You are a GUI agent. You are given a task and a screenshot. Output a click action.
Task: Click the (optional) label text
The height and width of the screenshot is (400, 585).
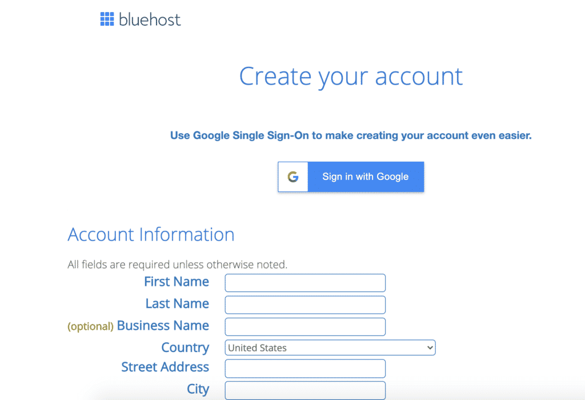90,326
